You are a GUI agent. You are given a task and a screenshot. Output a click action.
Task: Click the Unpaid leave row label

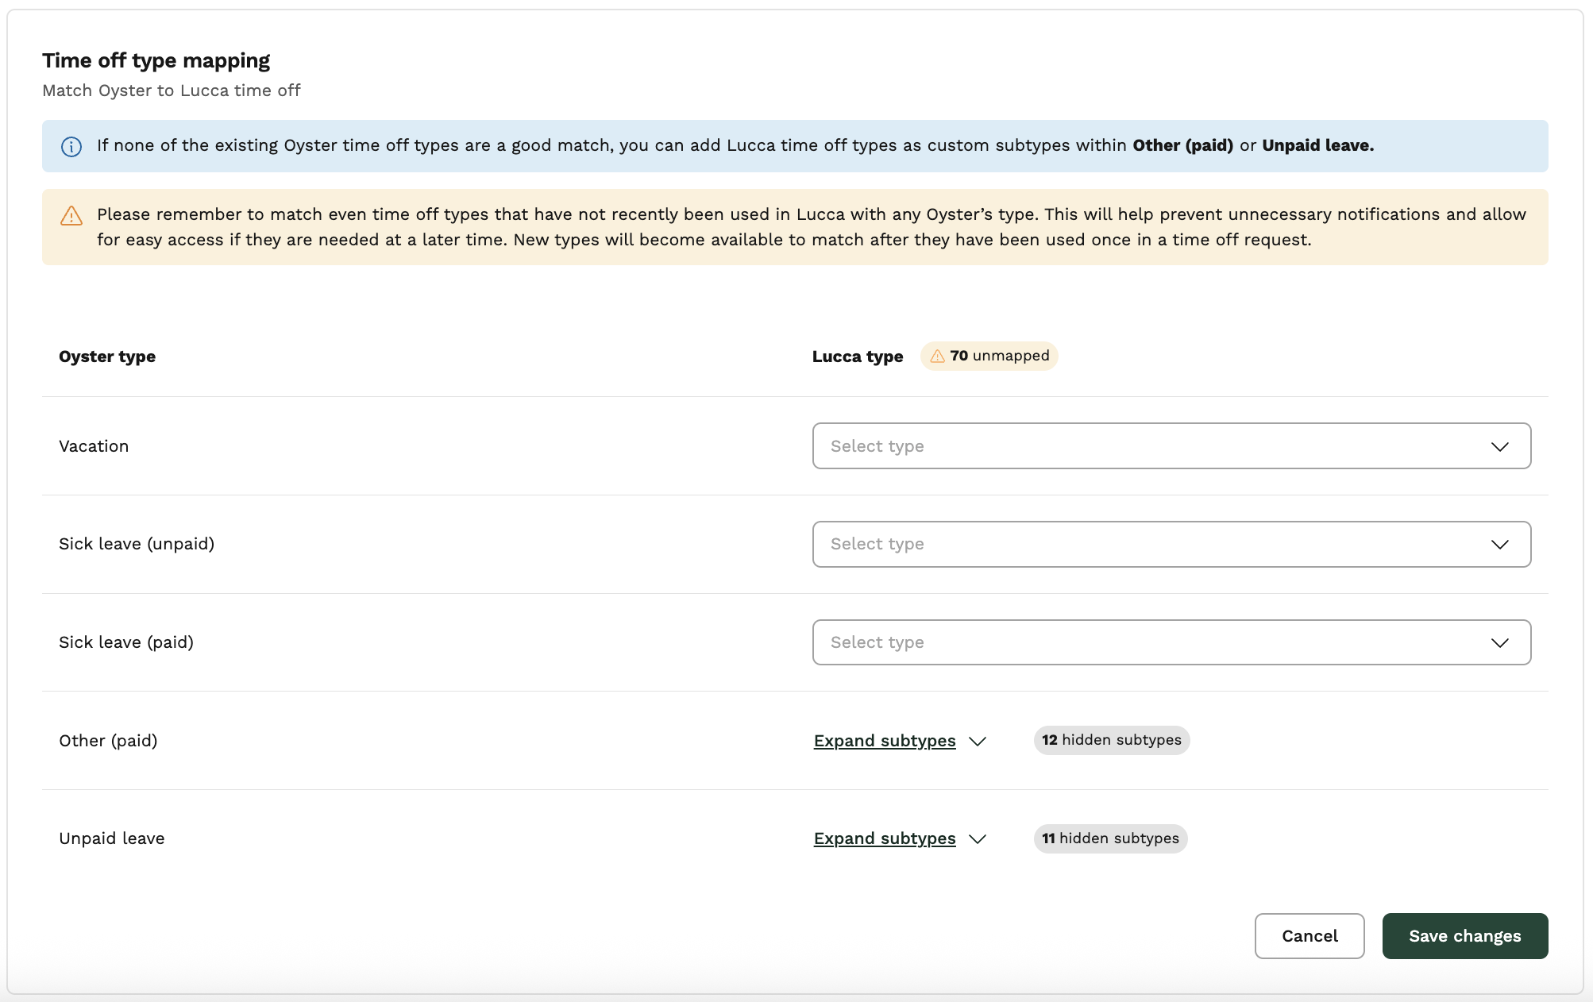pyautogui.click(x=112, y=838)
